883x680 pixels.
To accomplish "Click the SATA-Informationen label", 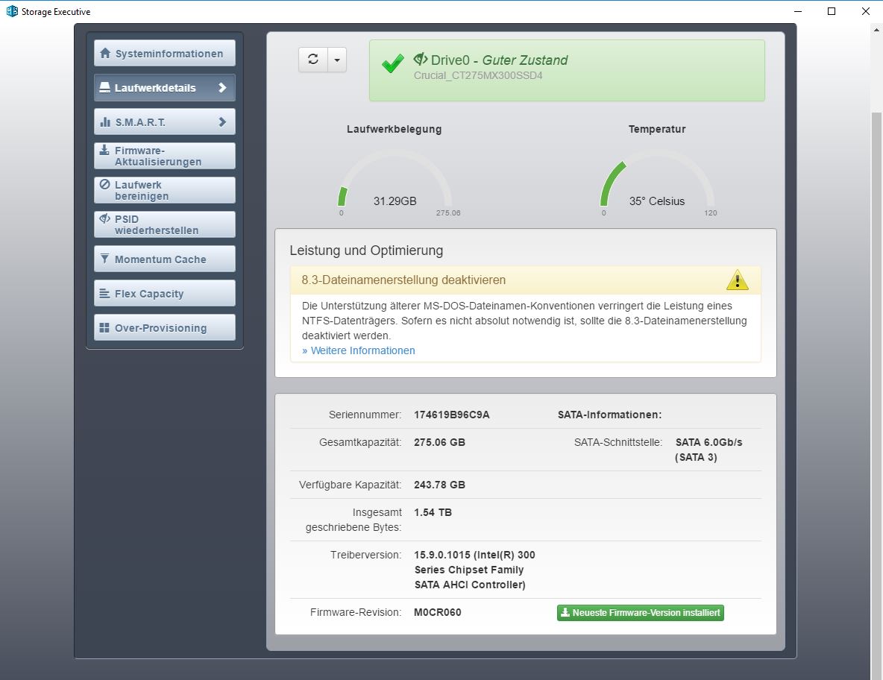I will pyautogui.click(x=610, y=415).
